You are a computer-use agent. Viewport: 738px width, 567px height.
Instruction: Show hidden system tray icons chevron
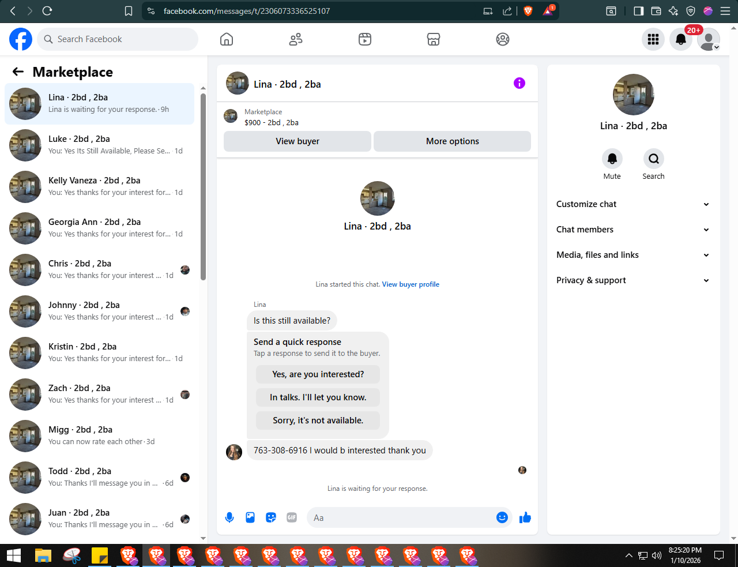pos(628,555)
